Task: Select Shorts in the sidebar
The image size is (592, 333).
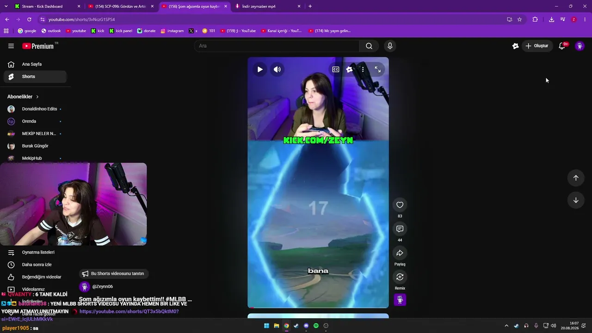Action: [35, 76]
